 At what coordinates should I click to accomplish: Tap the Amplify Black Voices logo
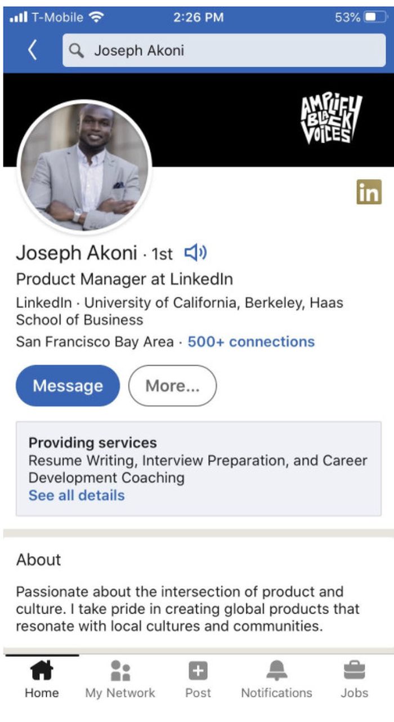[x=332, y=119]
